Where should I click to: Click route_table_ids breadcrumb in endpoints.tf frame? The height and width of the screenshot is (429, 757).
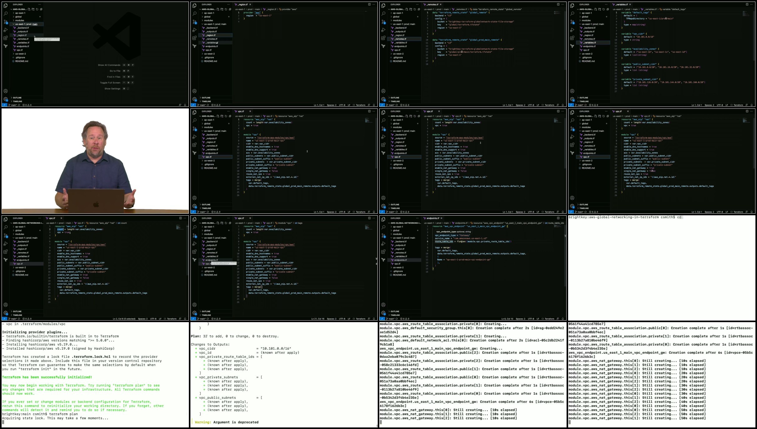(554, 223)
